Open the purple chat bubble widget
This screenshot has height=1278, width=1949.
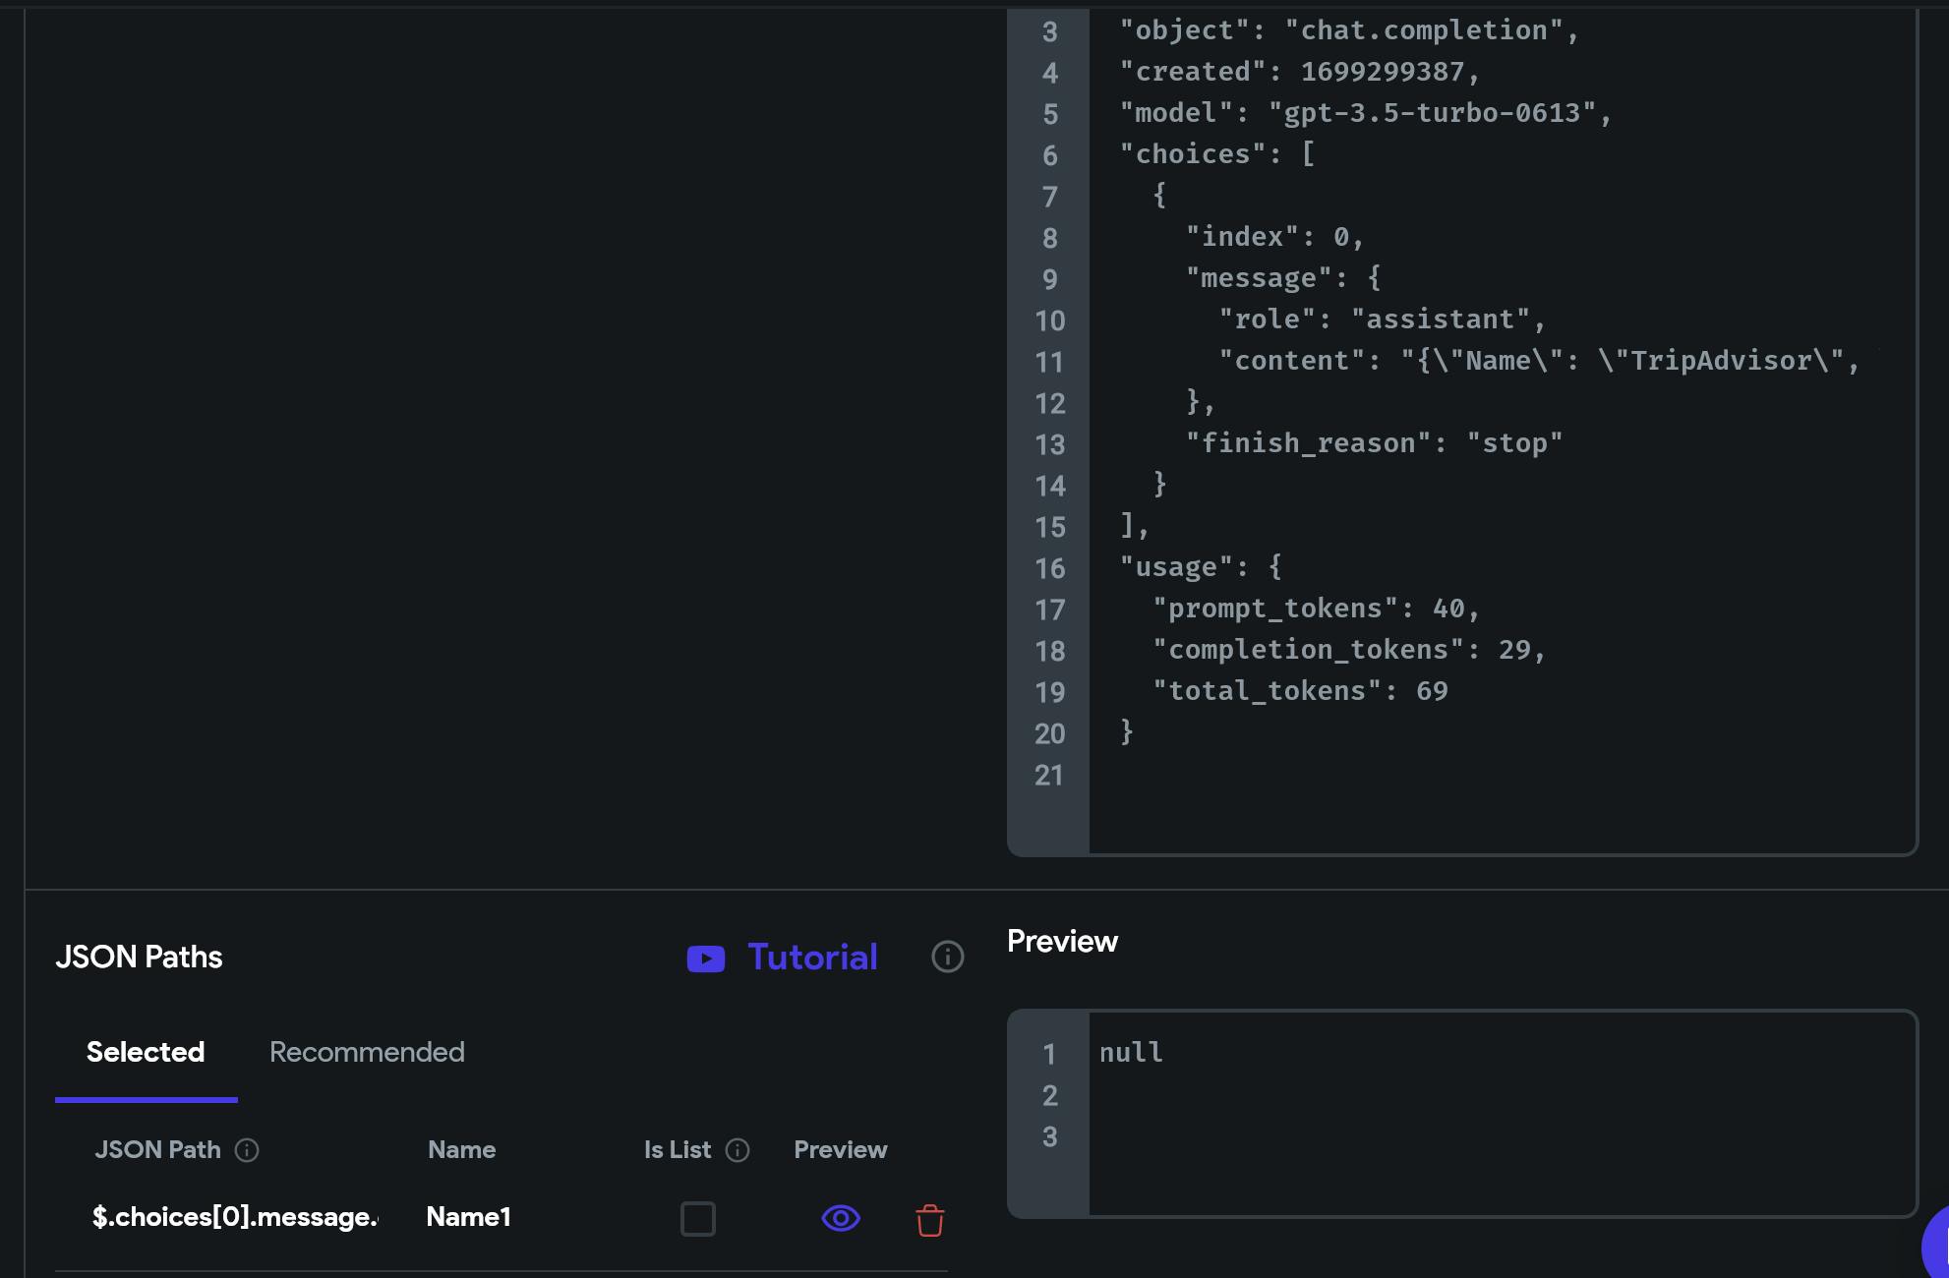tap(1935, 1244)
